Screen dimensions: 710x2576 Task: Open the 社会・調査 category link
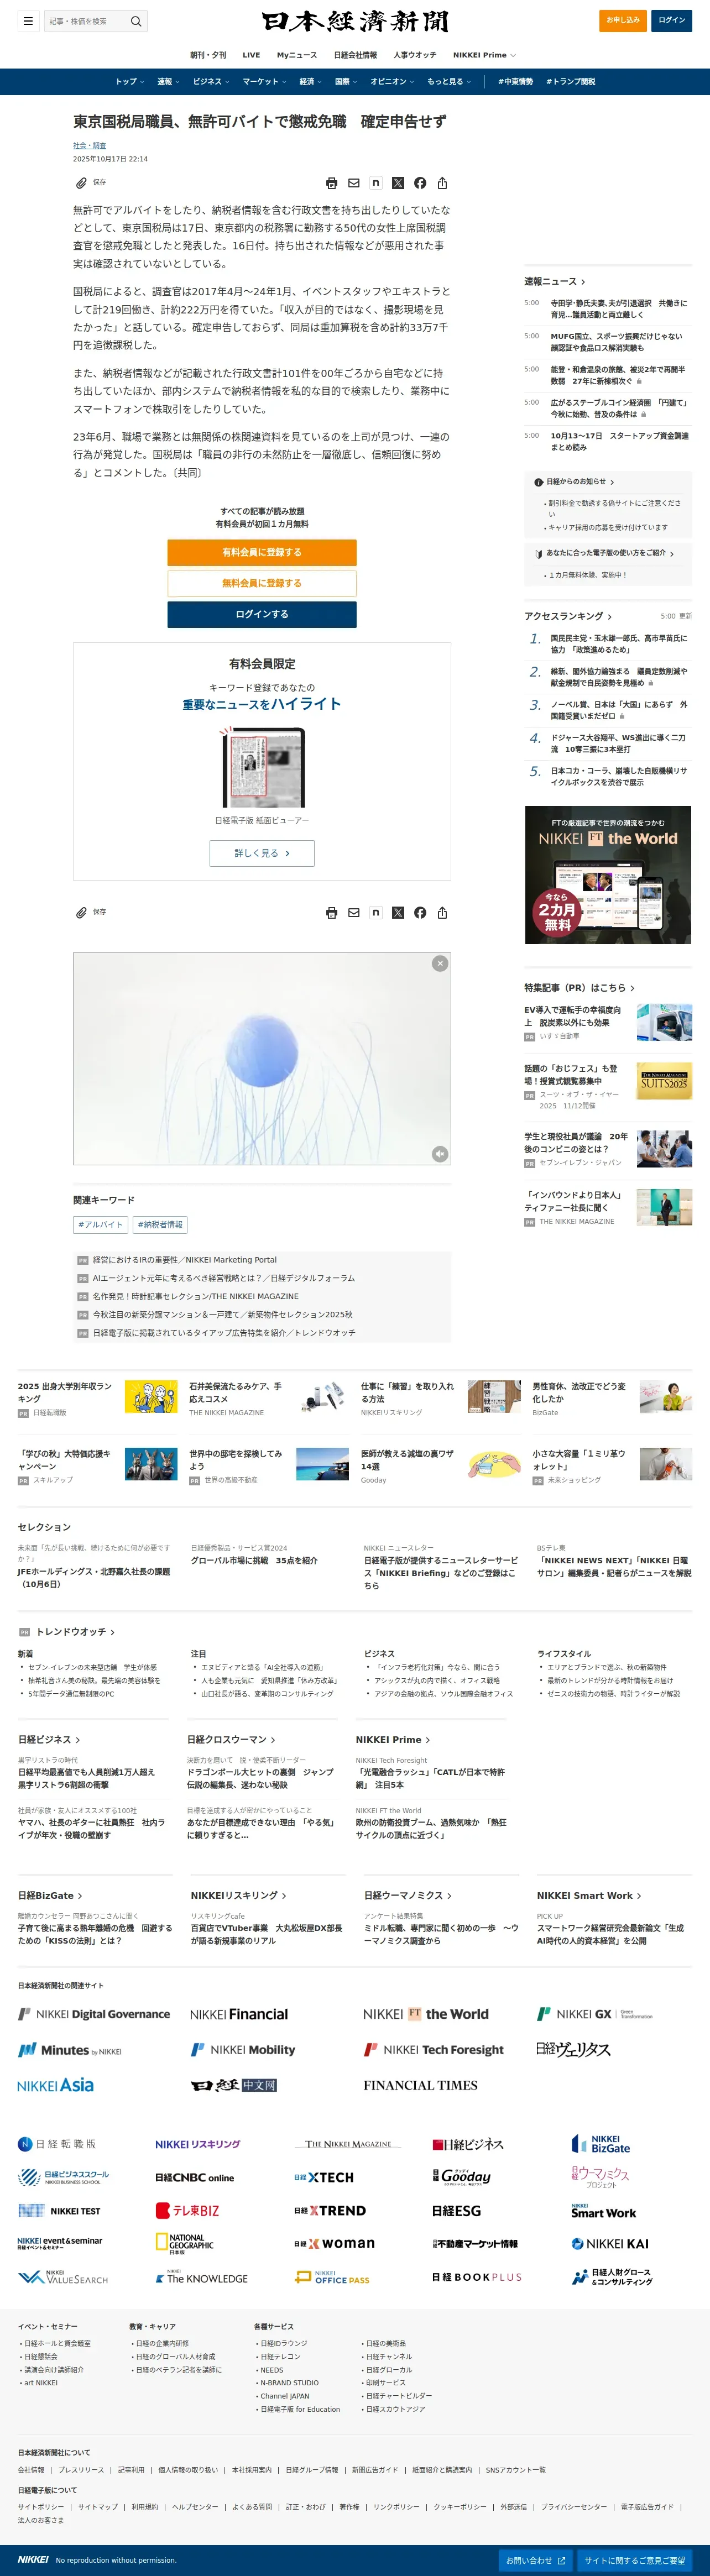tap(89, 146)
